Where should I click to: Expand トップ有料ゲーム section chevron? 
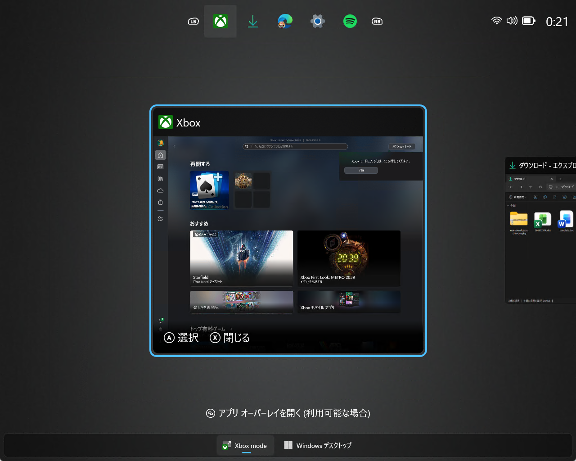pos(232,329)
